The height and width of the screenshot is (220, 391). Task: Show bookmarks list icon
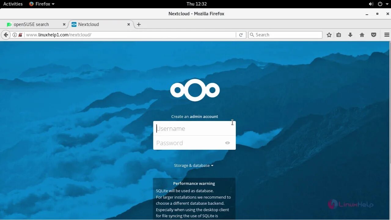(x=339, y=35)
